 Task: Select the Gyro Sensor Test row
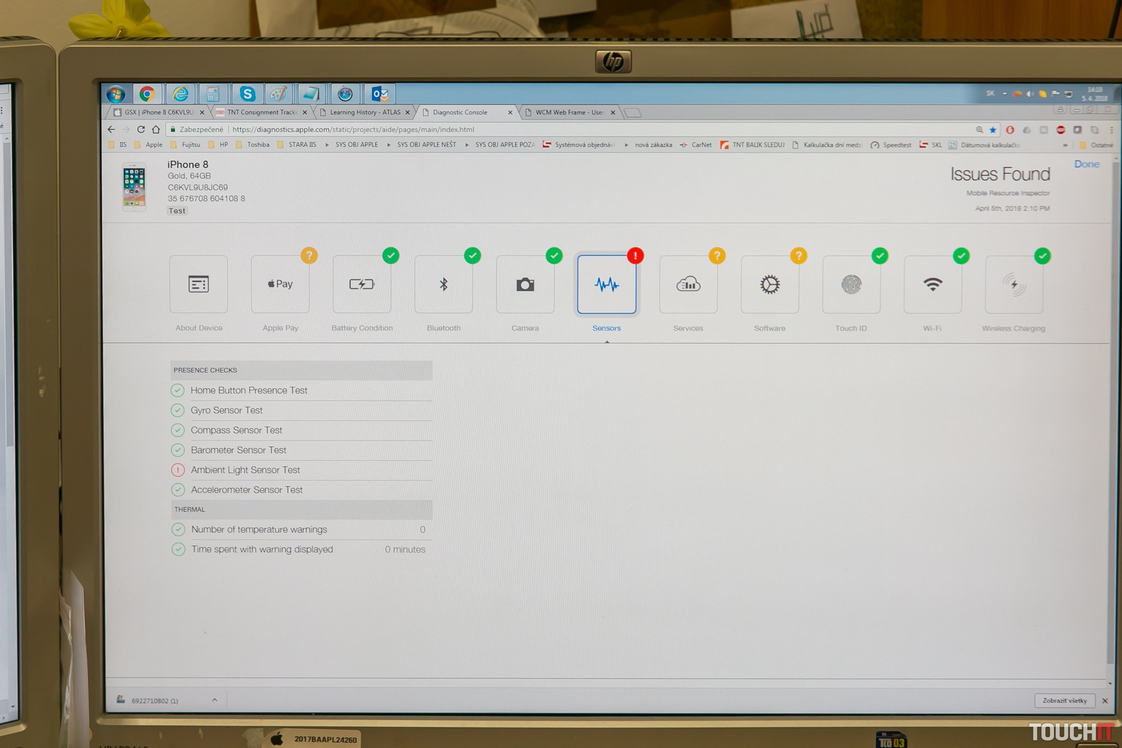click(226, 410)
